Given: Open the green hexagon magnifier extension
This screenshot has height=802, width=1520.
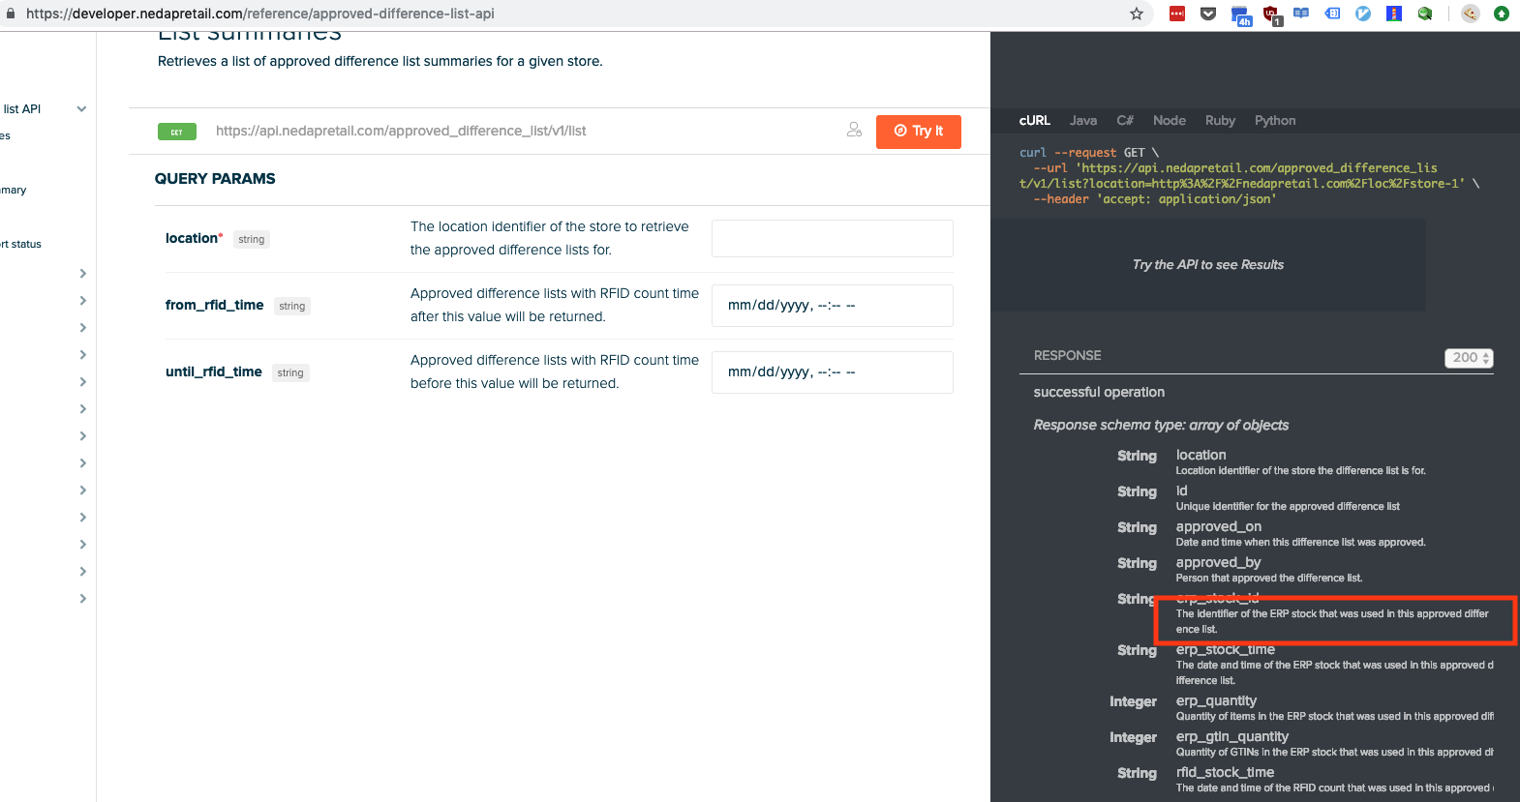Looking at the screenshot, I should pos(1425,14).
